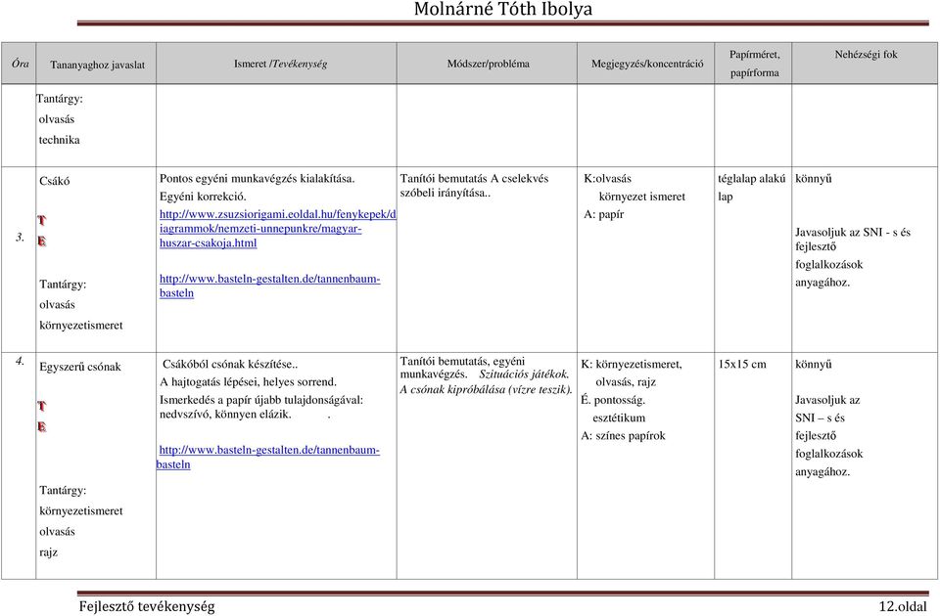940x616 pixels.
Task: Click 'Javasoljuk az SNI - s és' text
Action: pos(853,233)
